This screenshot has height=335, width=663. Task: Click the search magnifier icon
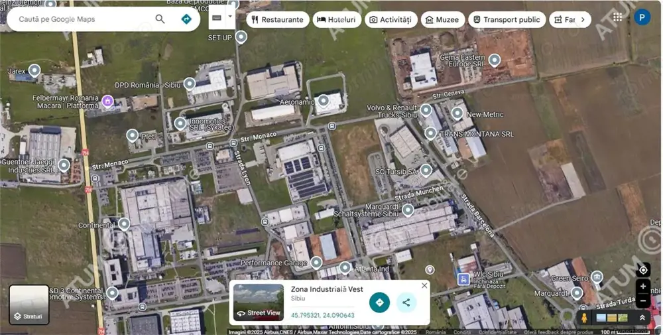(x=160, y=19)
